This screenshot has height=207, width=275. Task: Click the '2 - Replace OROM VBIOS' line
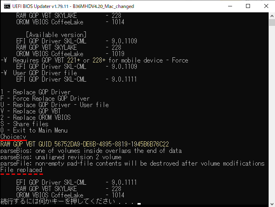click(x=35, y=117)
